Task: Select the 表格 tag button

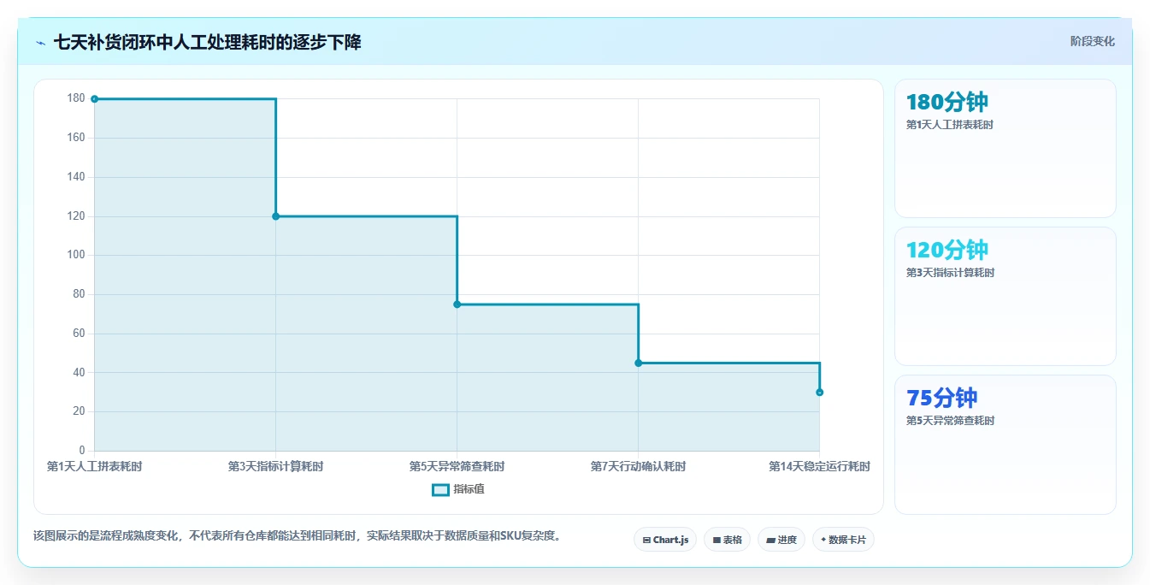Action: click(727, 540)
